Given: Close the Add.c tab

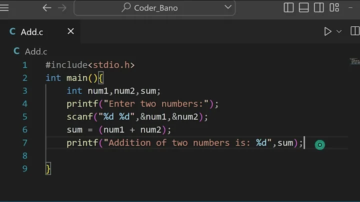Looking at the screenshot, I should click(x=70, y=31).
